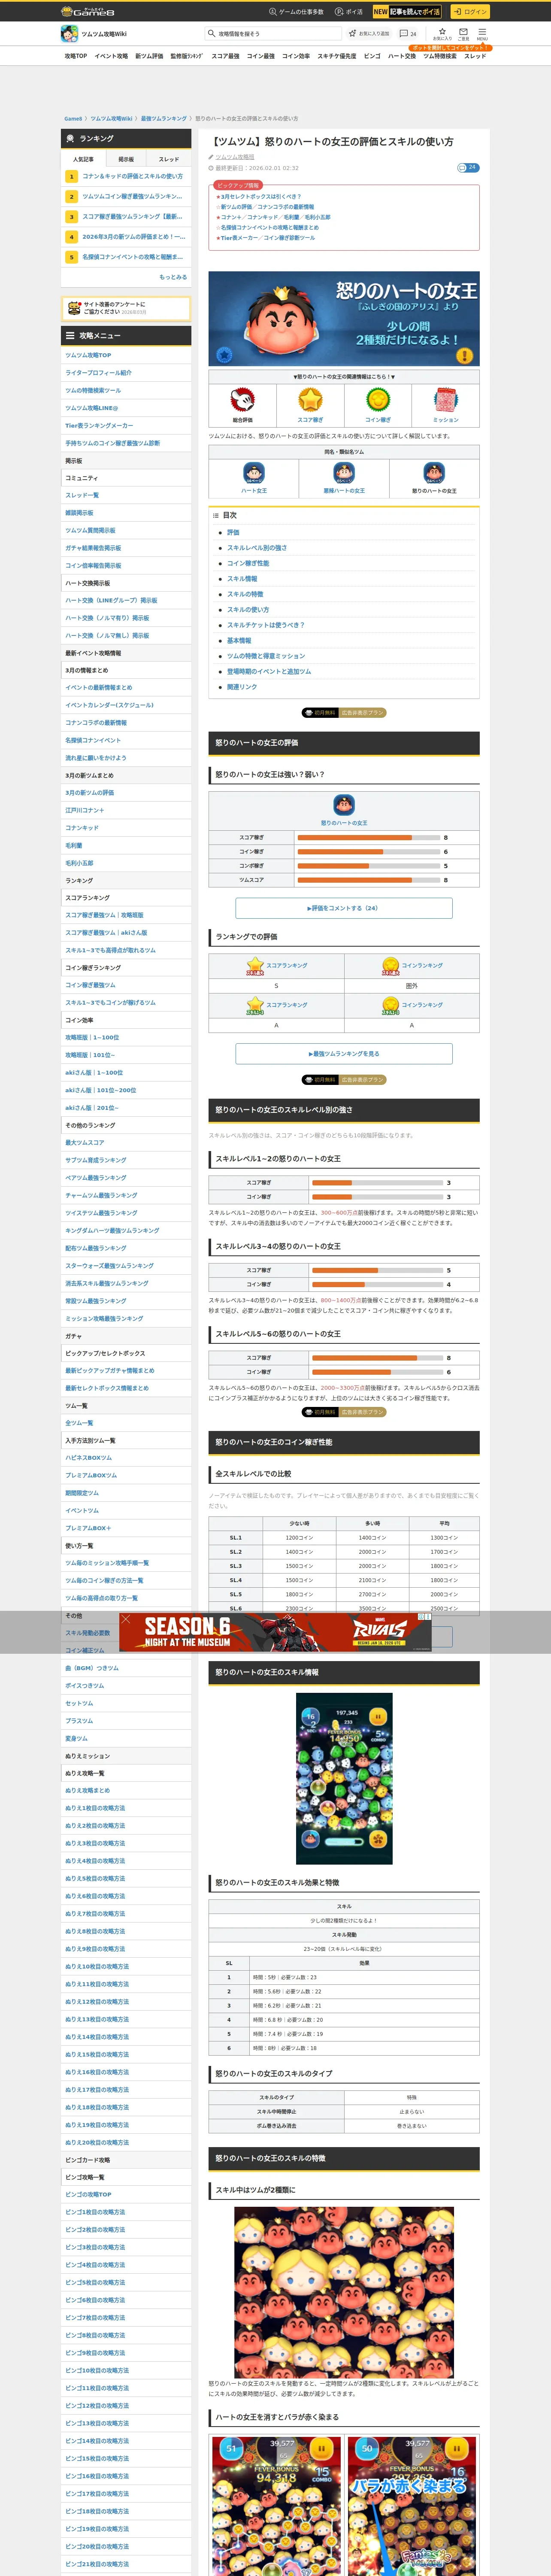Click the ログイン button
The width and height of the screenshot is (551, 2576).
(x=470, y=12)
